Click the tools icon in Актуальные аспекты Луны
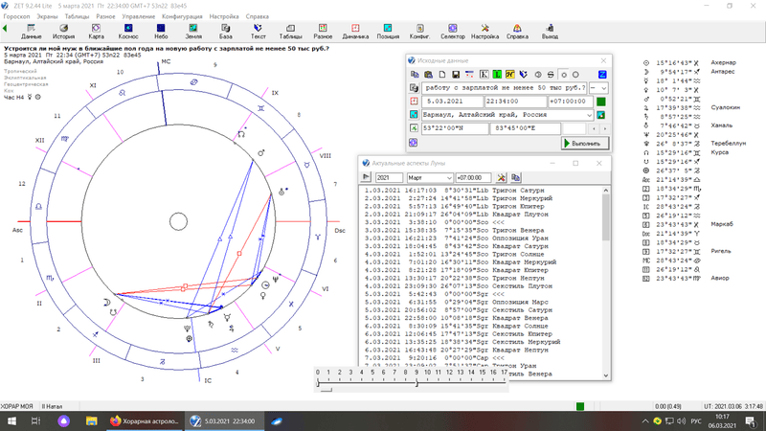The height and width of the screenshot is (431, 766). pos(501,177)
